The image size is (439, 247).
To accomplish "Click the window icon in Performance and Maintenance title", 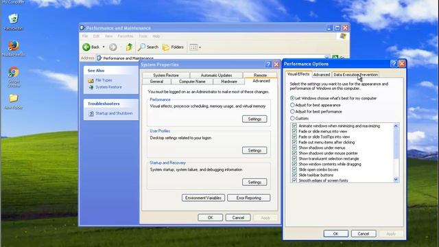I will point(82,27).
